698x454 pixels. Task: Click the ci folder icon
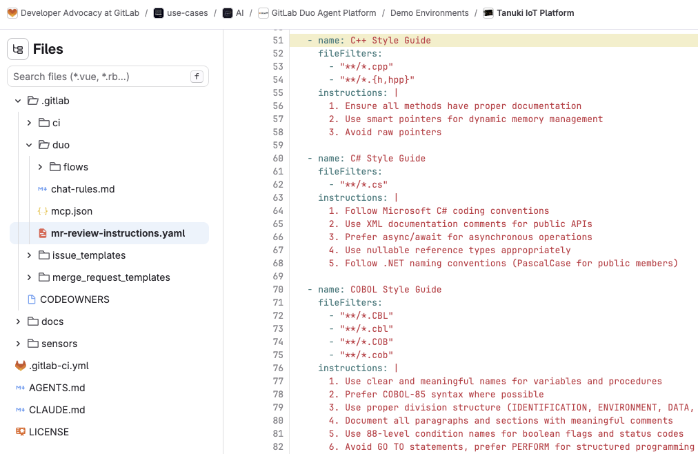tap(44, 122)
